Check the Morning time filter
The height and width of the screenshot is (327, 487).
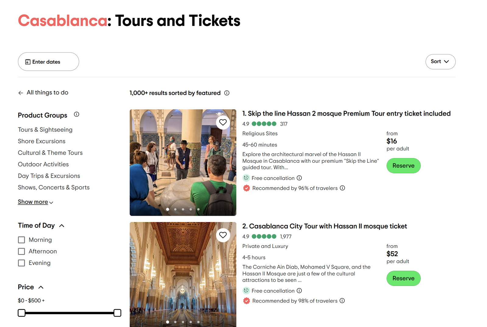tap(21, 240)
